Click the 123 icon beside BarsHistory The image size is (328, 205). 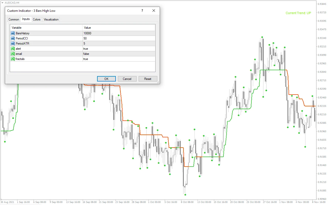pos(13,33)
